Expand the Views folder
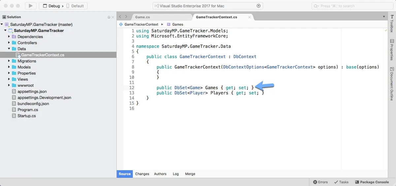 click(x=9, y=79)
